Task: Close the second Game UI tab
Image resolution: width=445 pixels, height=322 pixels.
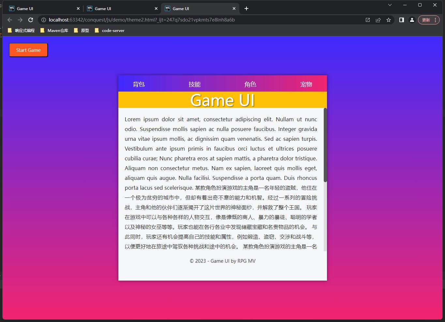Action: [x=156, y=8]
